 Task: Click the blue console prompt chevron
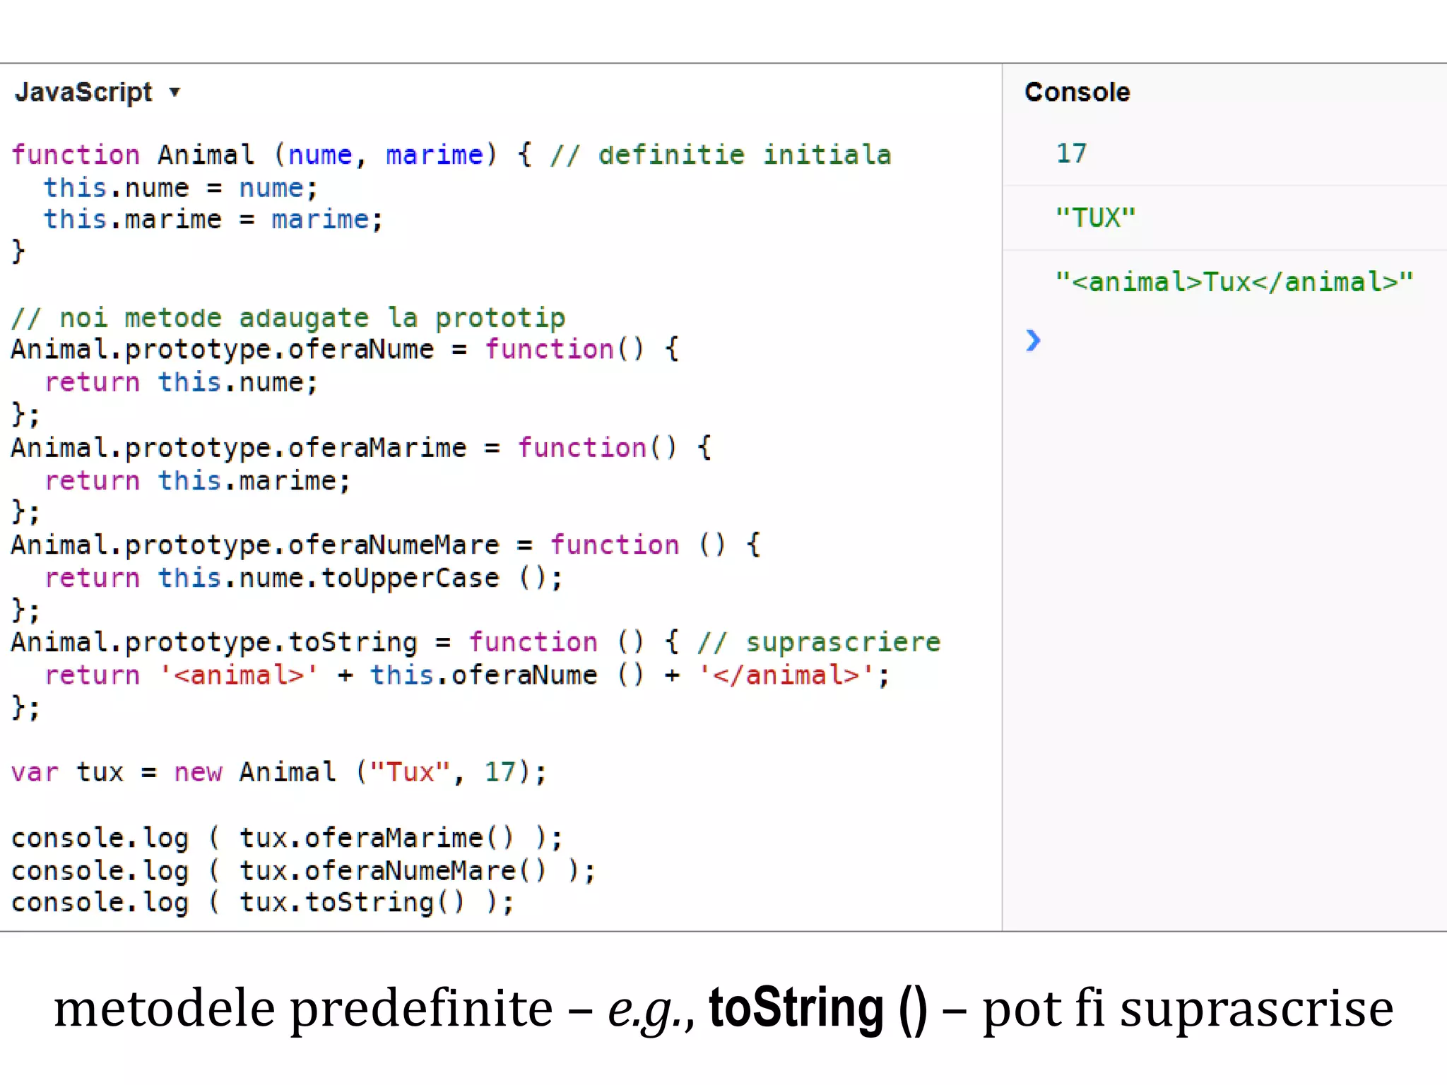(1033, 340)
